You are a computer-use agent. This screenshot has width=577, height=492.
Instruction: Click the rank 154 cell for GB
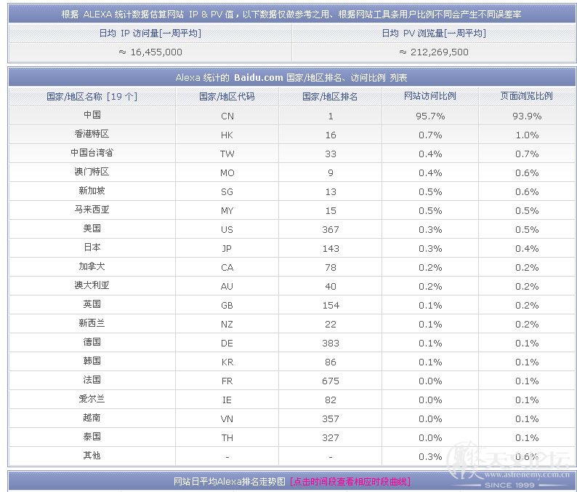[331, 306]
